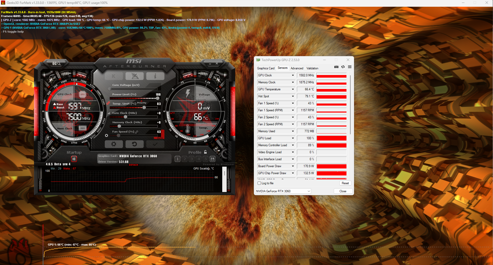The image size is (493, 265).
Task: Expand the Hot Spot sensor dropdown
Action: pyautogui.click(x=293, y=96)
